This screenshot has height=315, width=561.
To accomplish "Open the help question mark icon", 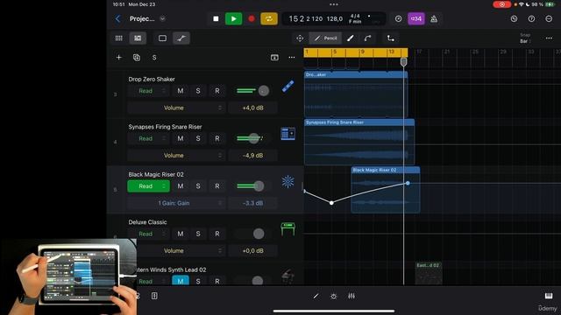I will 531,18.
